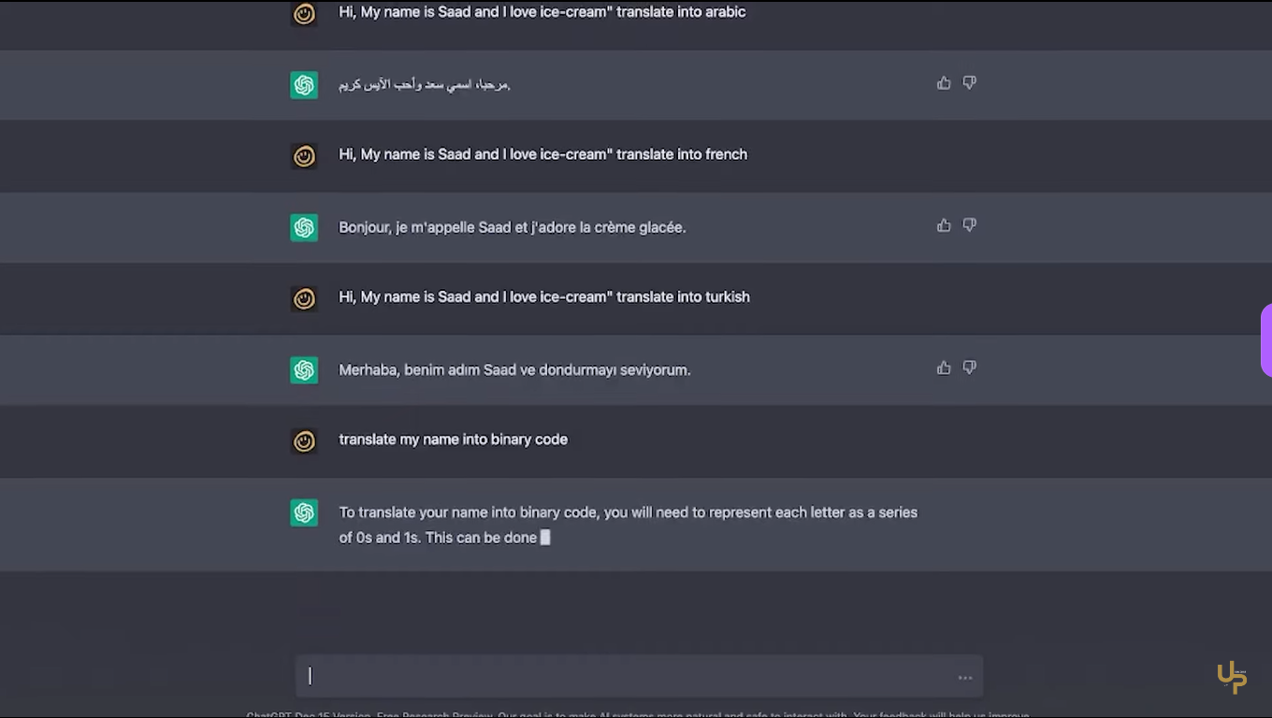The image size is (1272, 718).
Task: Click the user avatar beside the Turkish request
Action: click(304, 298)
